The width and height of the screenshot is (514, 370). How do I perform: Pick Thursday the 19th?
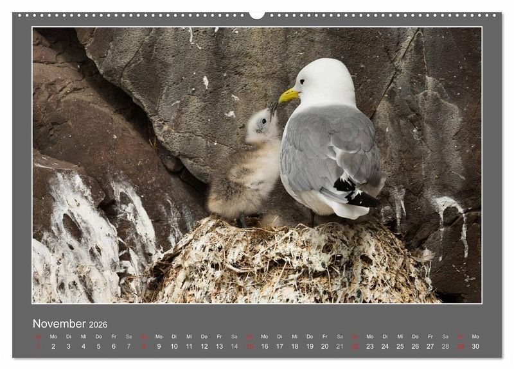pos(310,346)
